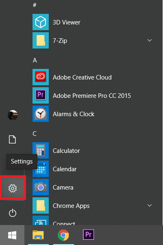Viewport: 163px width, 245px height.
Task: Click the Power button icon
Action: (x=13, y=213)
